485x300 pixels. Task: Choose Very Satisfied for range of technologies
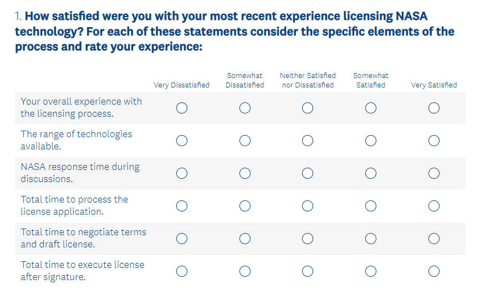(434, 141)
